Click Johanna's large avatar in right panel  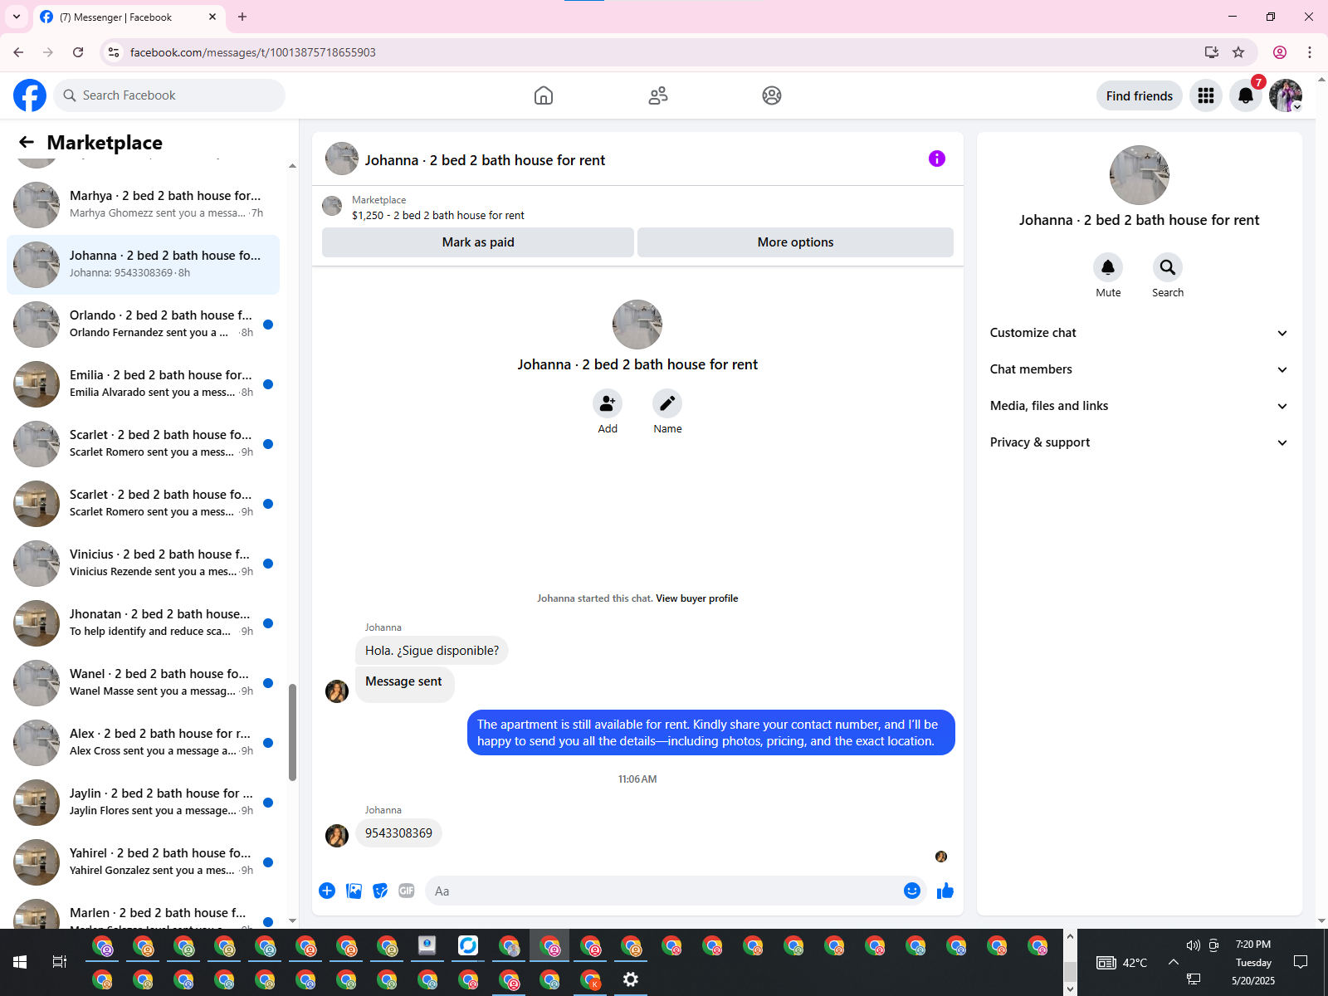click(x=1139, y=175)
